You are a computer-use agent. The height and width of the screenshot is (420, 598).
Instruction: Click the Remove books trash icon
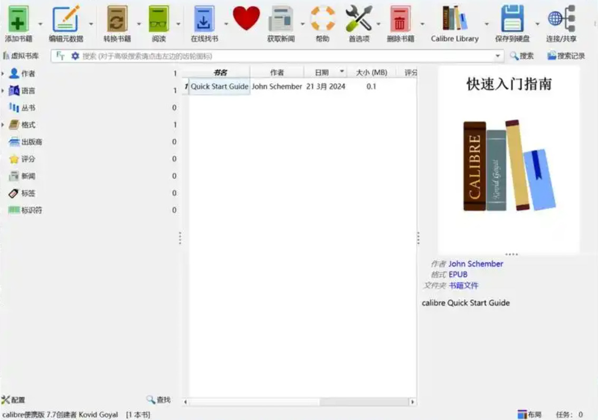pyautogui.click(x=400, y=18)
